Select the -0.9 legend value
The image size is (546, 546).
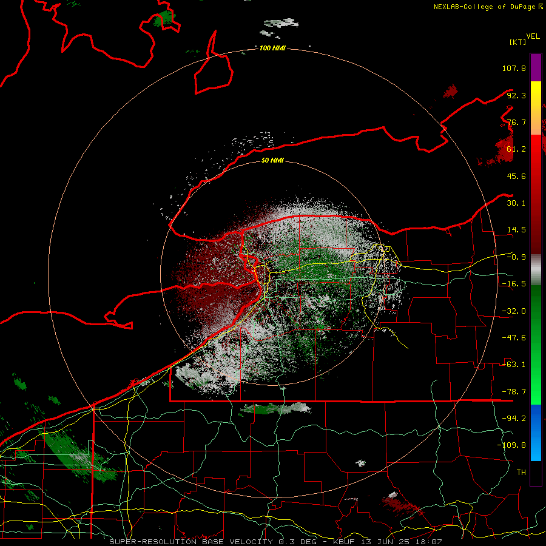516,257
